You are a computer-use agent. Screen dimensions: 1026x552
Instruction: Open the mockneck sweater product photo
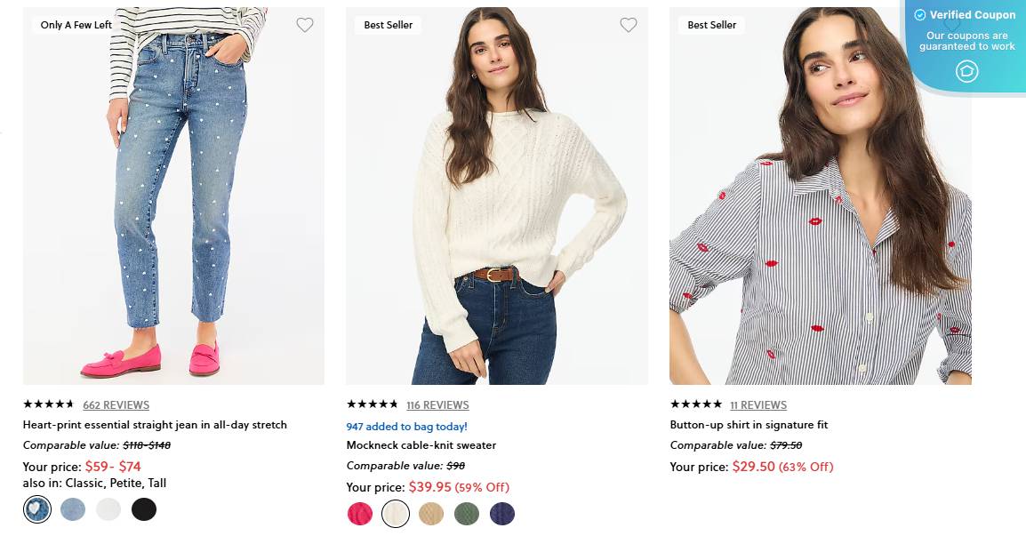pyautogui.click(x=496, y=196)
